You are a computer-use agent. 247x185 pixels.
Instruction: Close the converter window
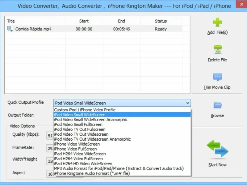click(241, 4)
